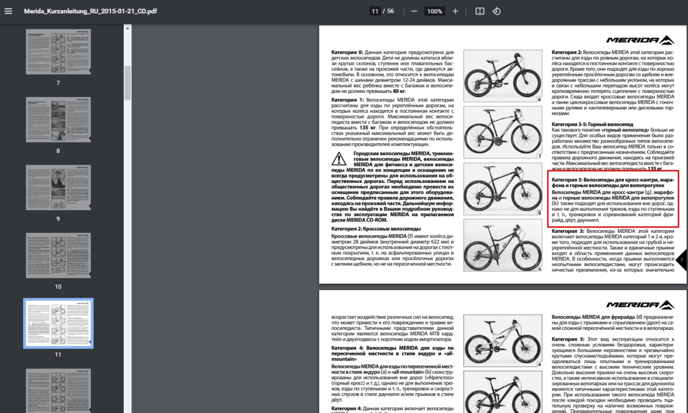Click the bicycle image labeled g
This screenshot has height=413, width=688.
[x=503, y=189]
